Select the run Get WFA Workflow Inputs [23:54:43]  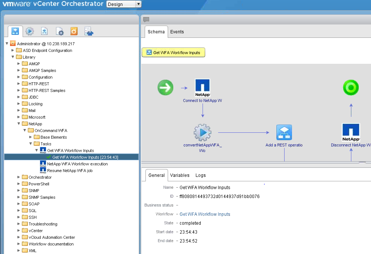click(x=85, y=157)
